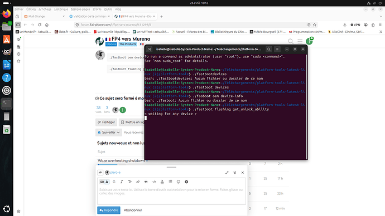
Task: Go to the Firefox home page
Action: (x=47, y=24)
